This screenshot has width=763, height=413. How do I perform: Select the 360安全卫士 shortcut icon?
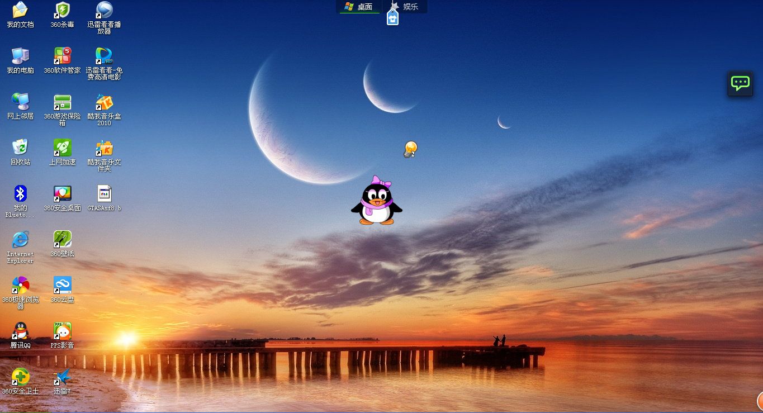(20, 377)
